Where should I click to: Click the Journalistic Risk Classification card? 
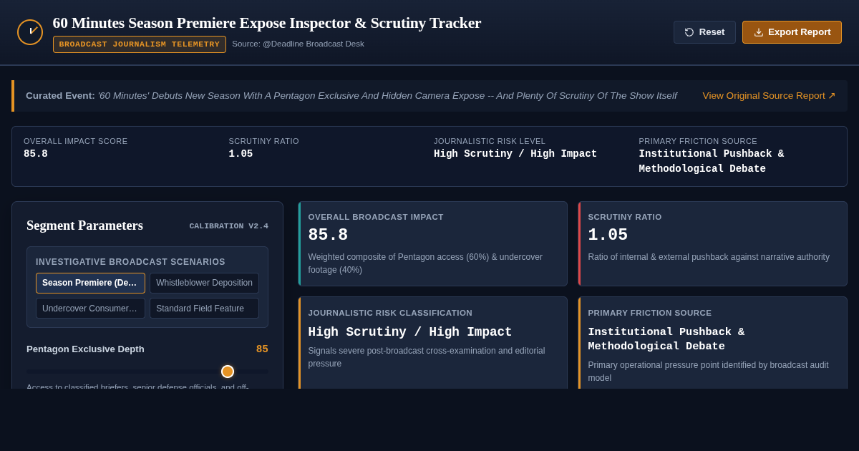click(432, 343)
